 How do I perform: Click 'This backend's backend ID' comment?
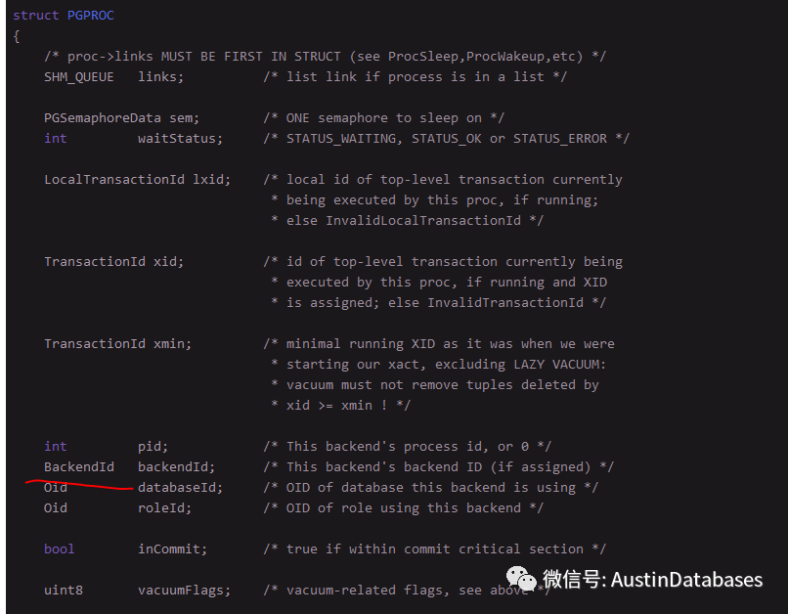click(x=439, y=466)
